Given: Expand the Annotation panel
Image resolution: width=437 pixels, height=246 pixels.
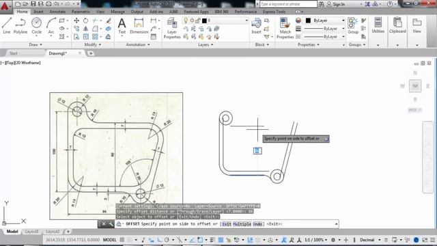Looking at the screenshot, I should pos(138,44).
